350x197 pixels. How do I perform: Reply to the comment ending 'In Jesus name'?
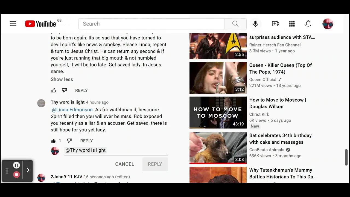click(81, 90)
